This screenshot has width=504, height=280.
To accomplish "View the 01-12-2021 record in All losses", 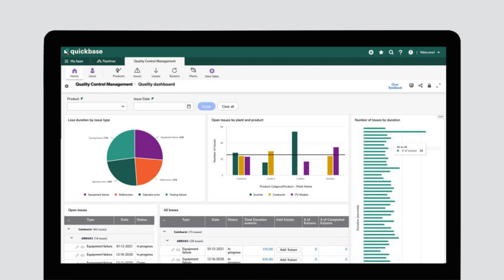I will click(178, 249).
